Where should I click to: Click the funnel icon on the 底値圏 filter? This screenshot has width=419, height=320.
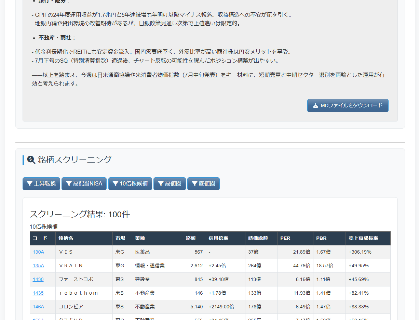193,184
